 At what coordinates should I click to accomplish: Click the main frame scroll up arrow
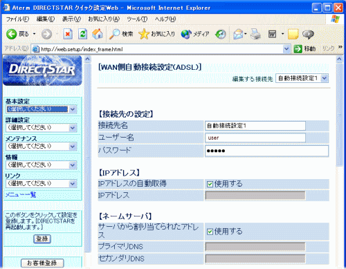coord(339,59)
